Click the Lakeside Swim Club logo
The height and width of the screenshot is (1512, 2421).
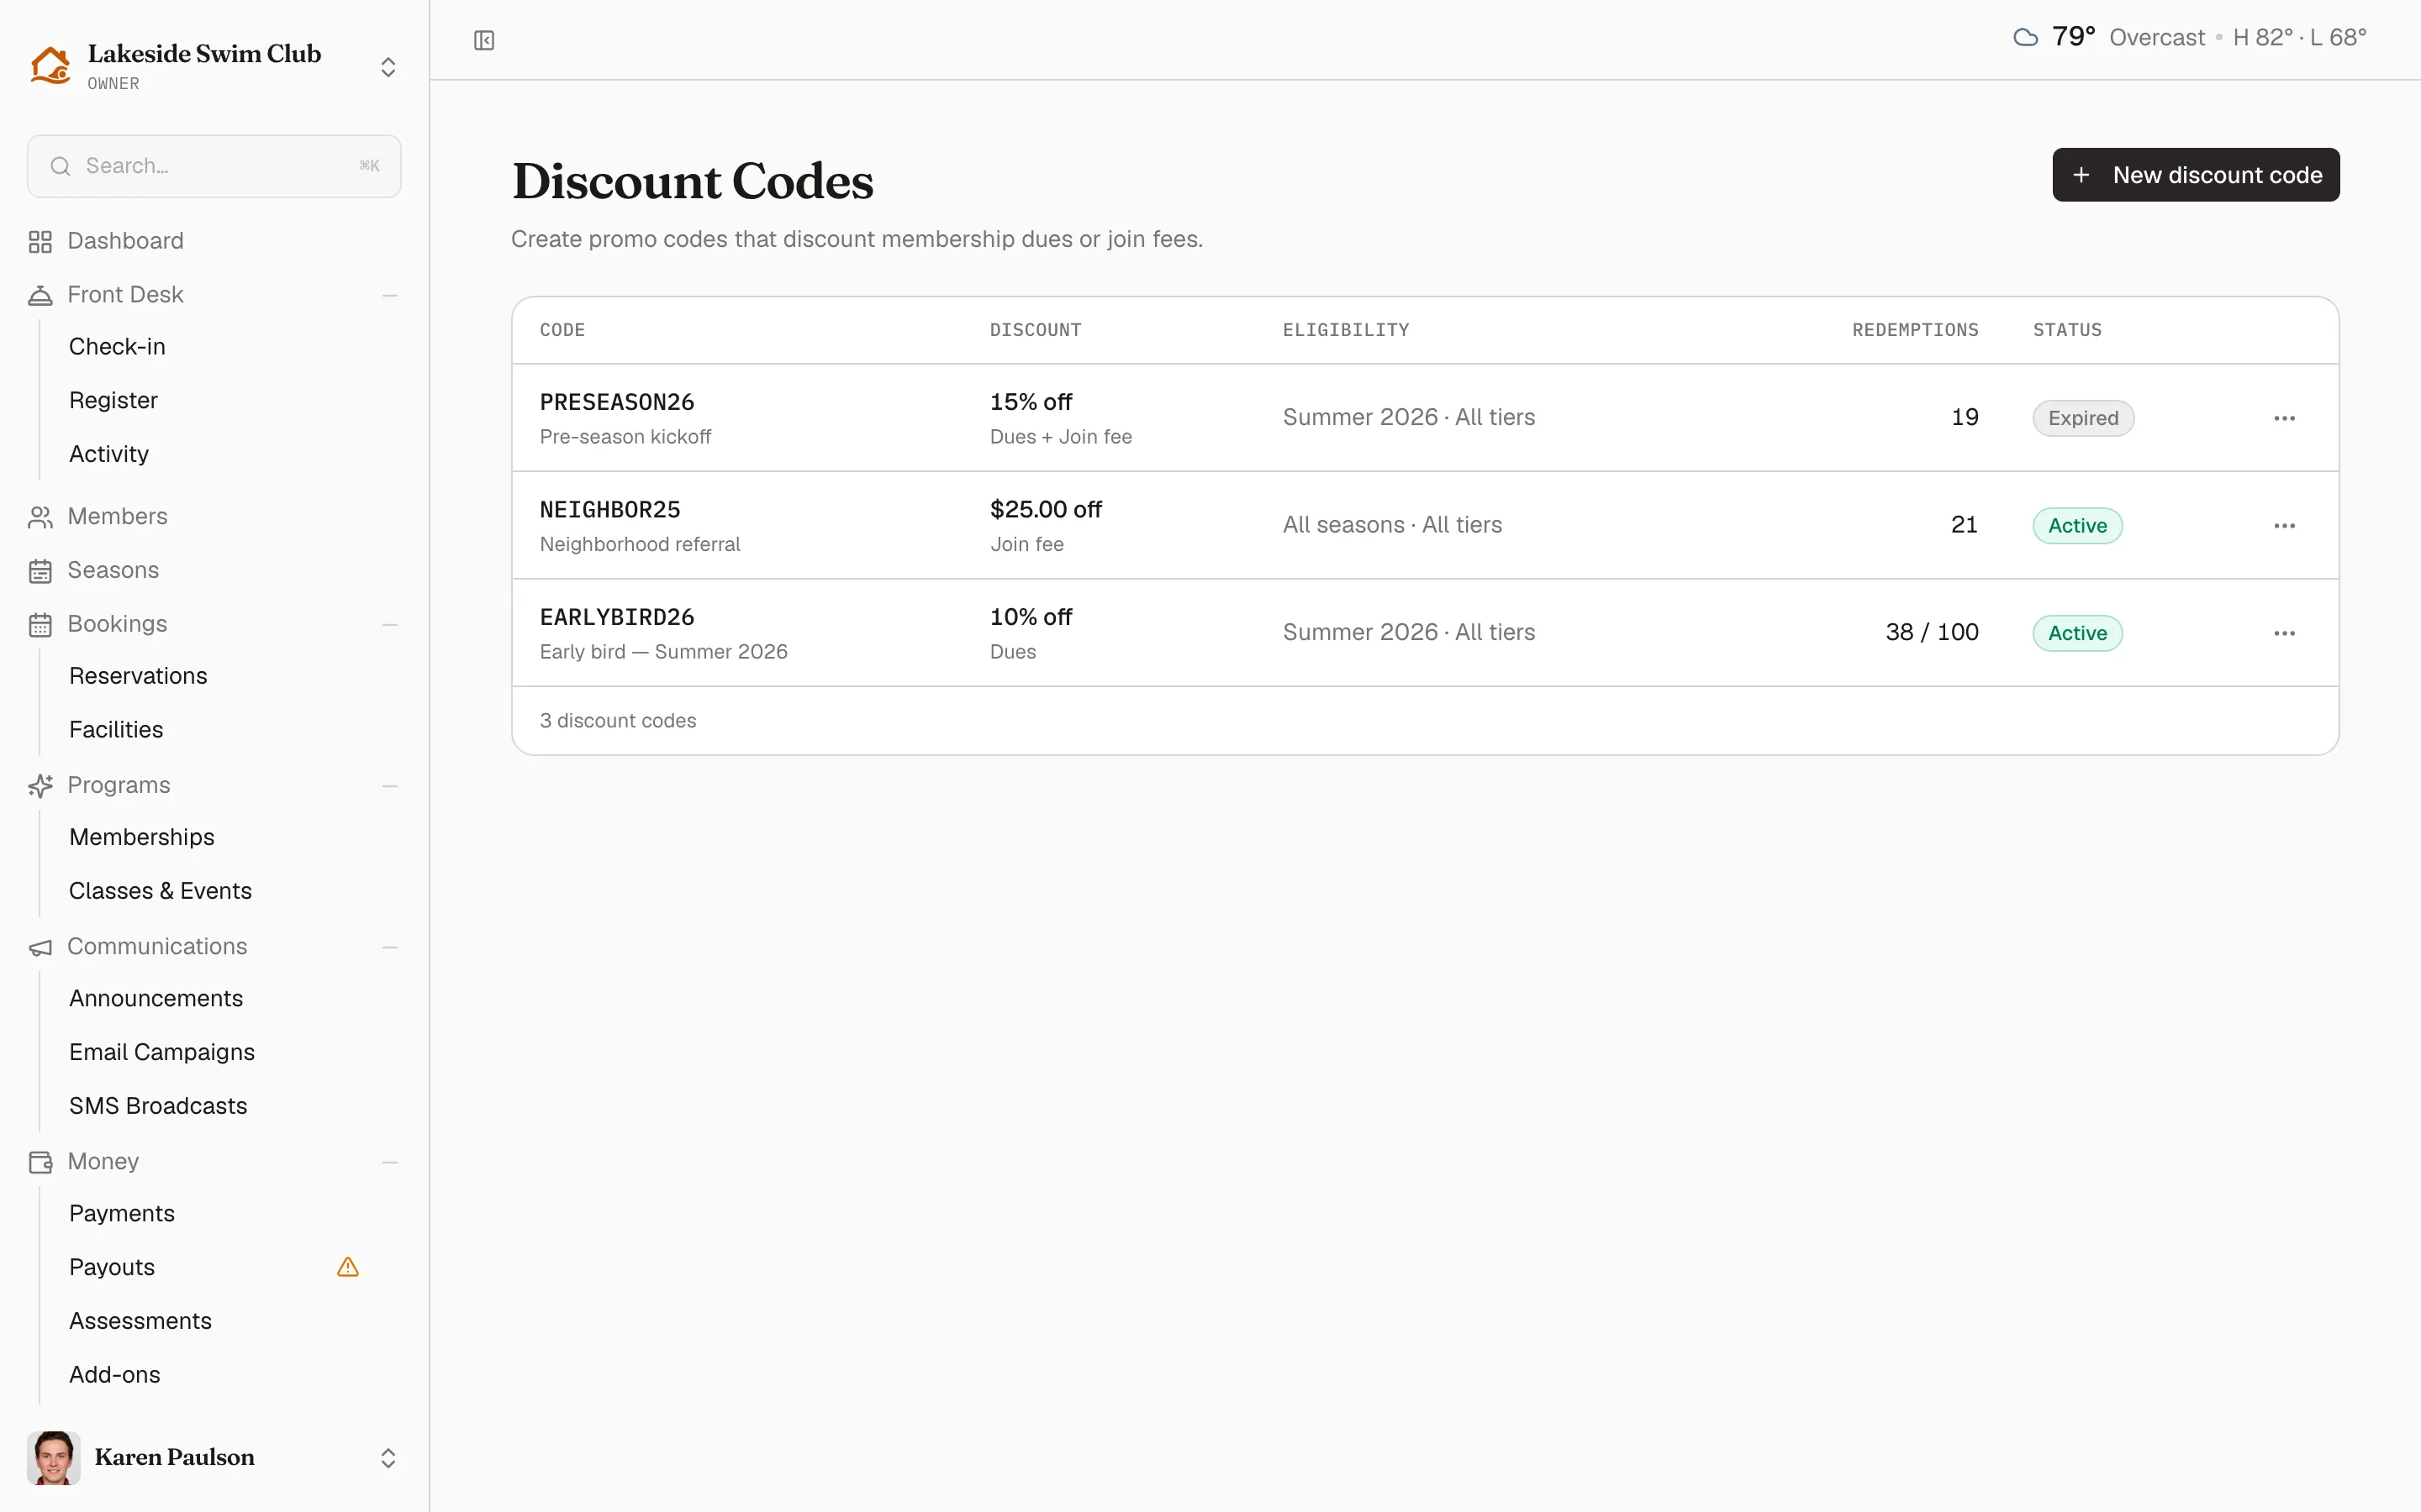(50, 66)
